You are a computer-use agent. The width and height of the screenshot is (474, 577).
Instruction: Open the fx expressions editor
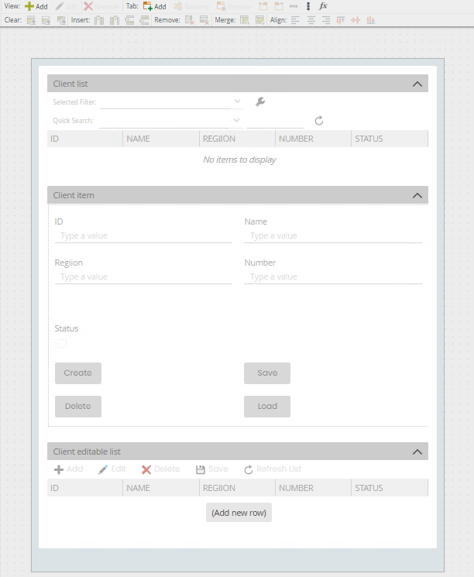pos(323,6)
